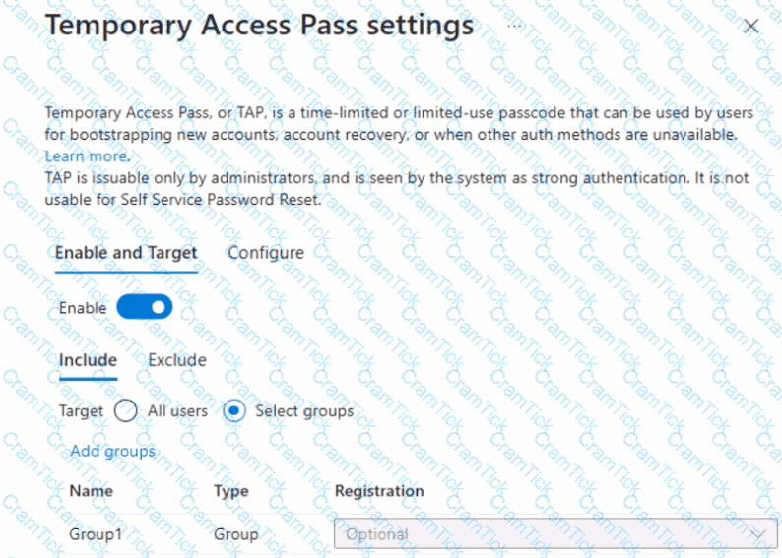Image resolution: width=782 pixels, height=558 pixels.
Task: Click the Target label beside radio options
Action: [81, 411]
